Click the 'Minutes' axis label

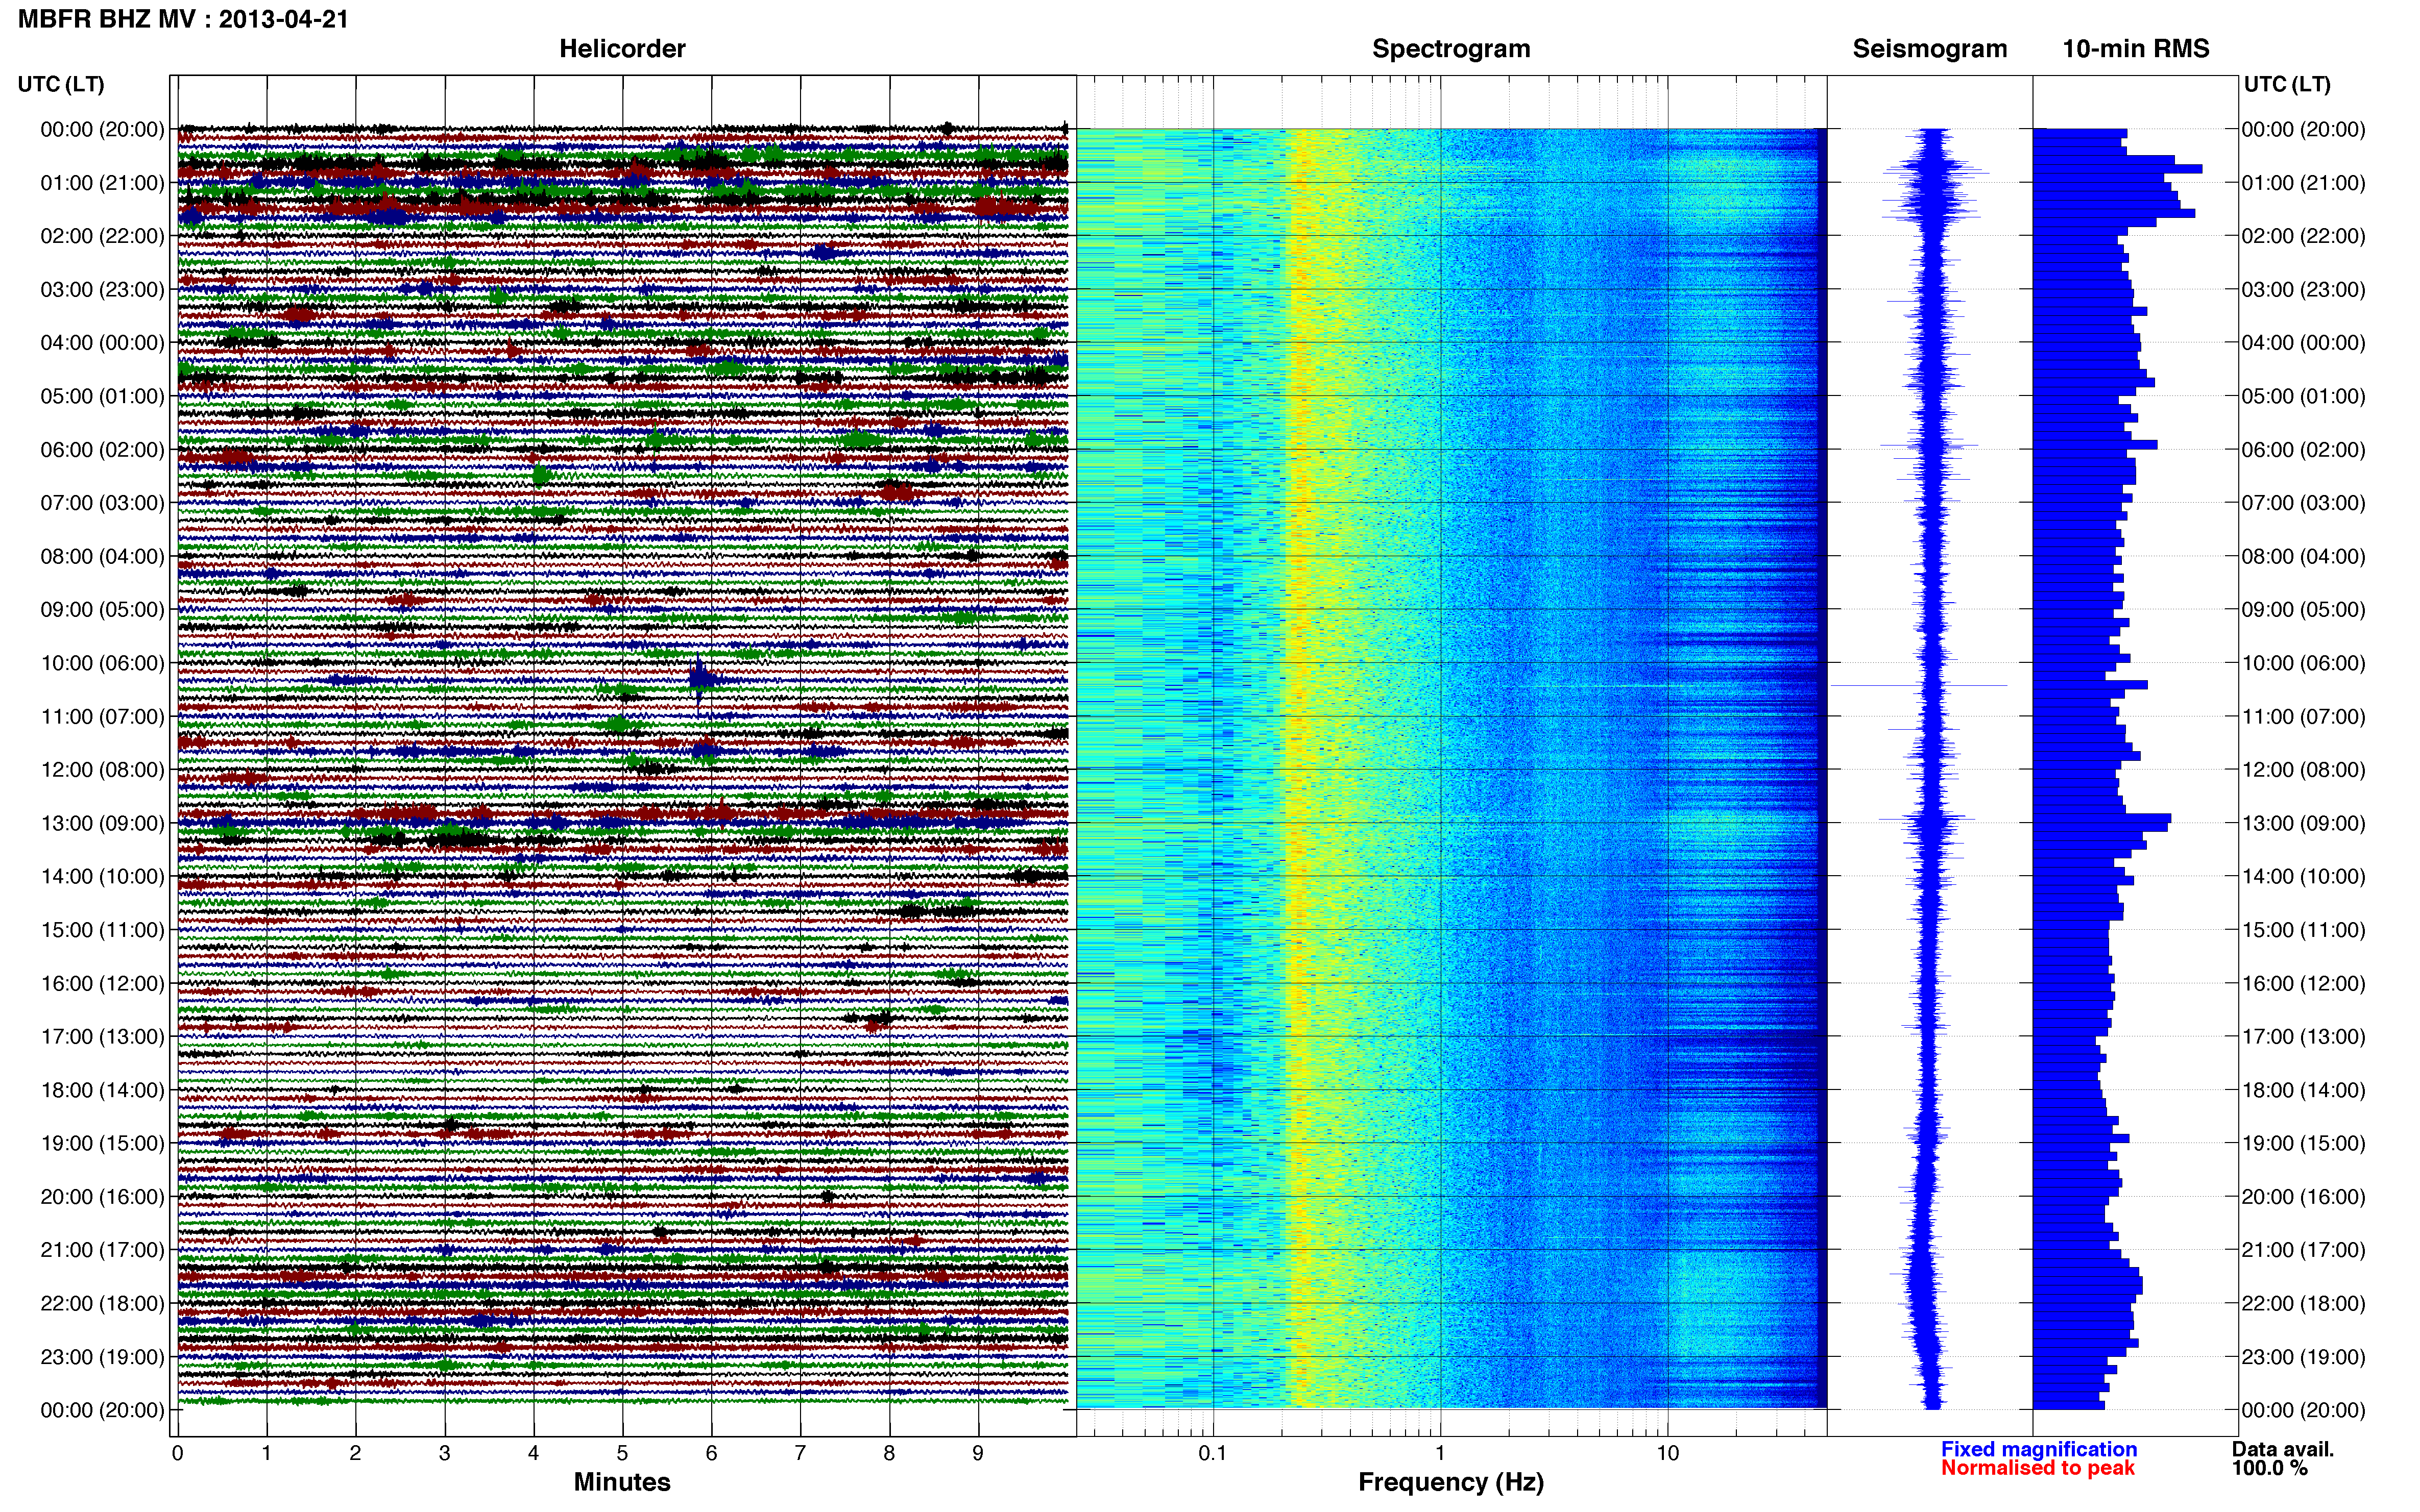[x=622, y=1482]
